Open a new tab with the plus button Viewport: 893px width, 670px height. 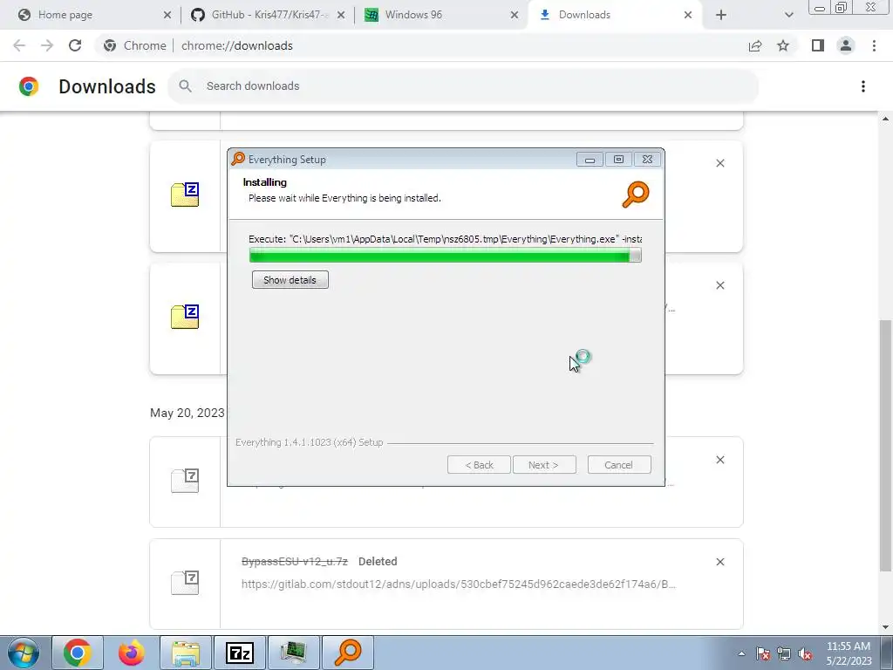coord(721,15)
